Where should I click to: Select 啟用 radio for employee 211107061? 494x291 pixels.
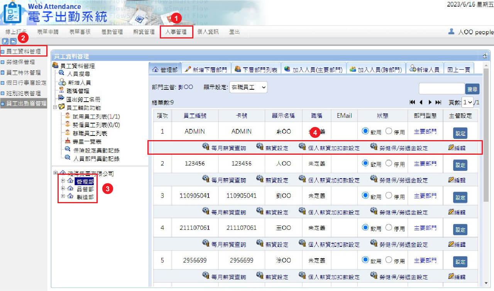365,227
